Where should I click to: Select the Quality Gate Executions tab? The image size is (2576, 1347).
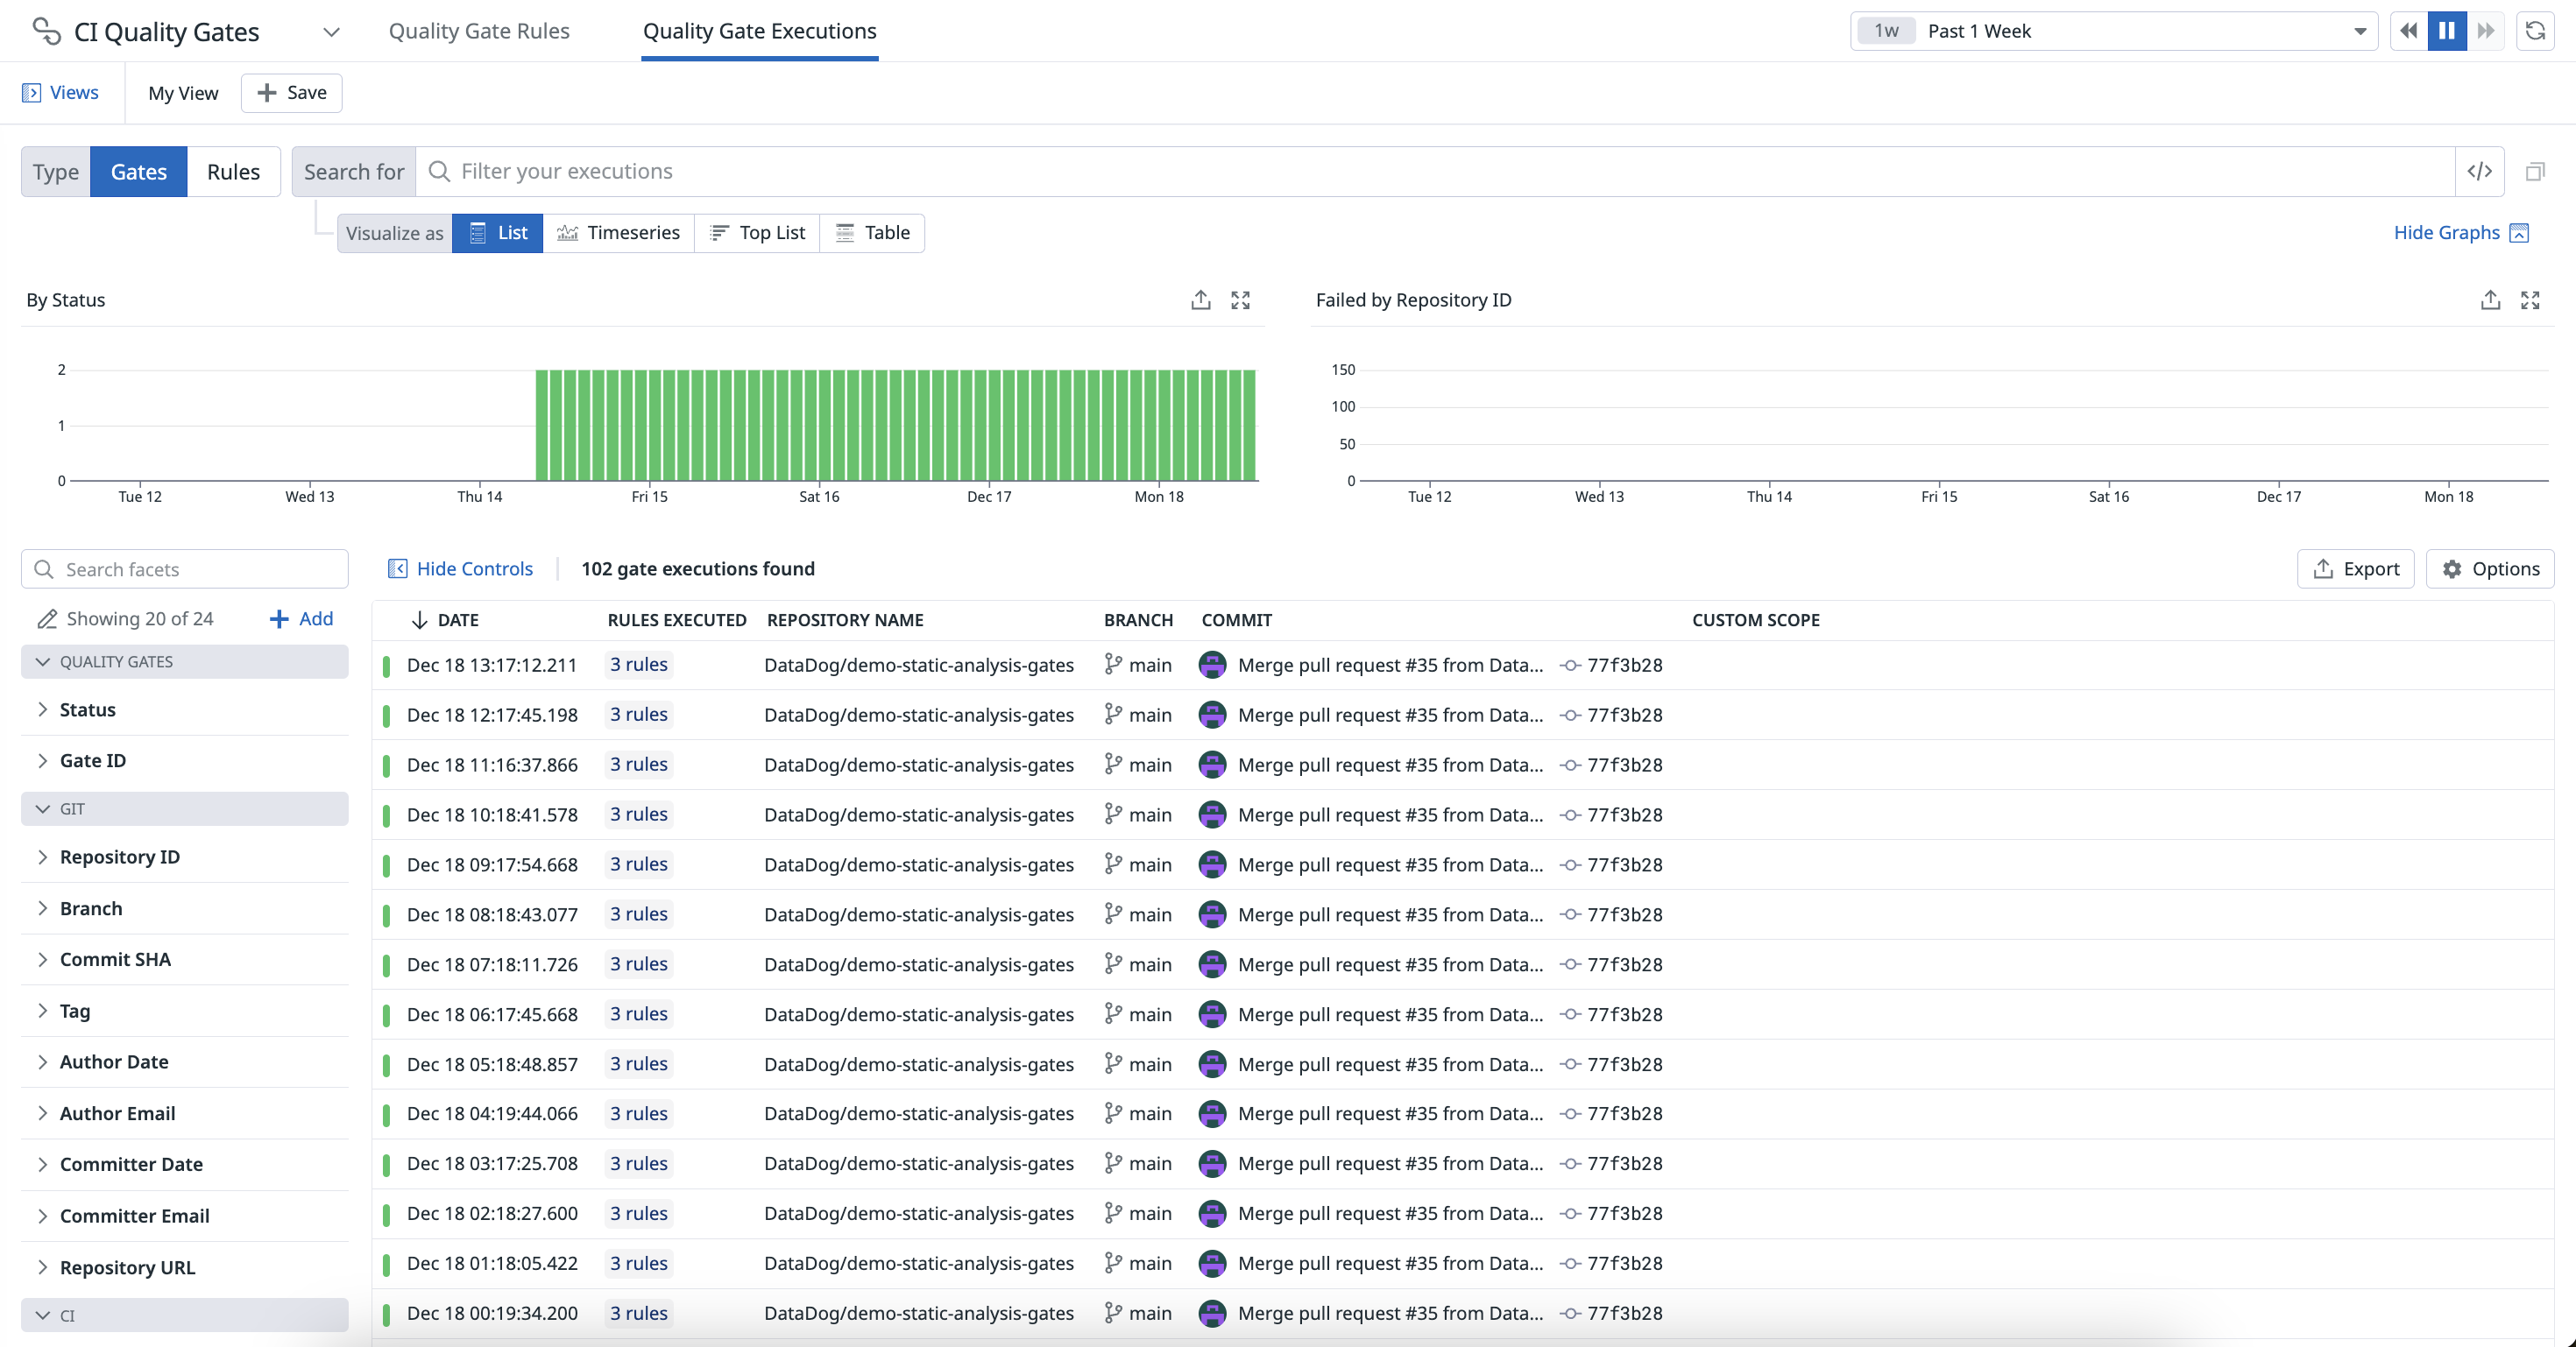coord(759,31)
